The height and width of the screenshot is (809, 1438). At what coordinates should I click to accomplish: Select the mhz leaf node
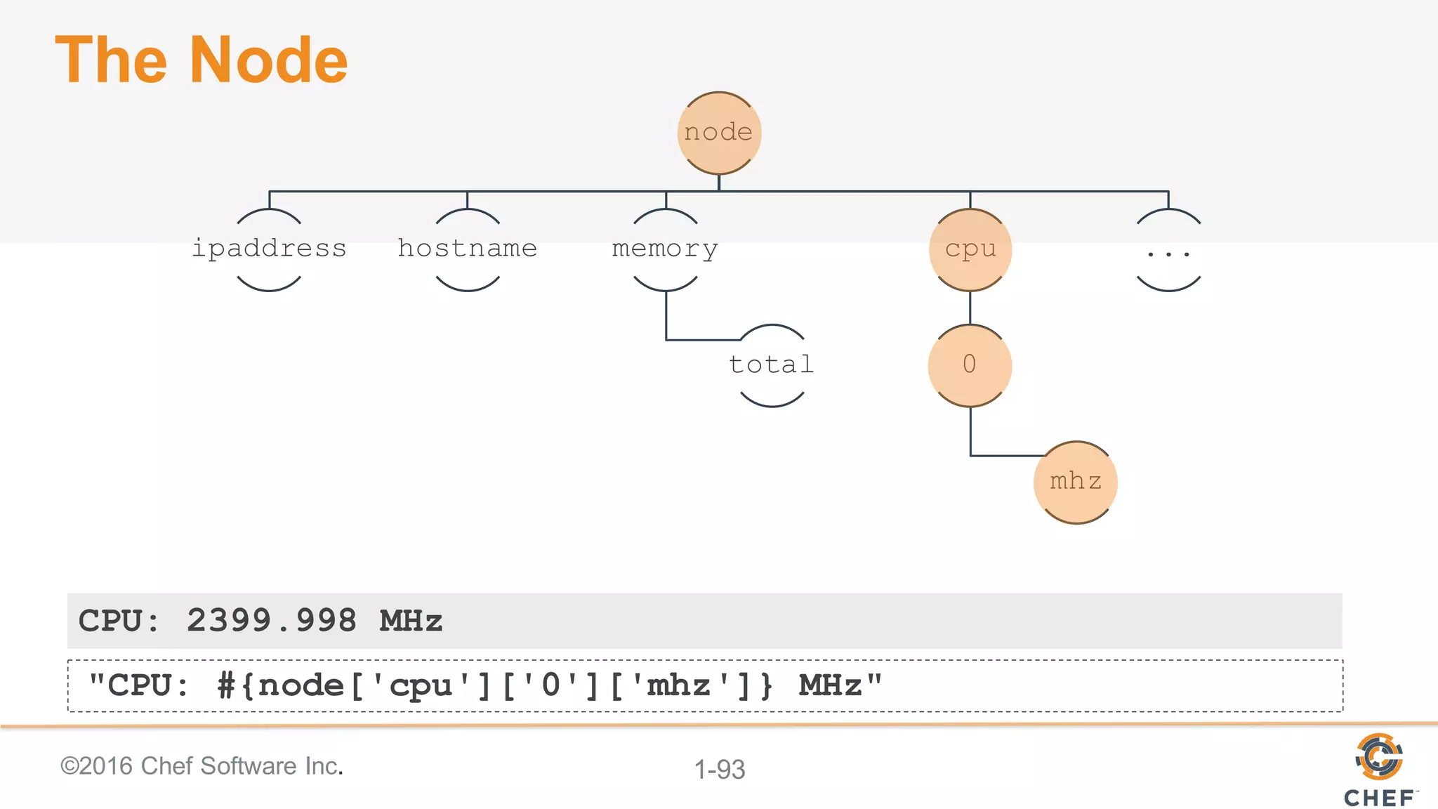coord(1075,482)
